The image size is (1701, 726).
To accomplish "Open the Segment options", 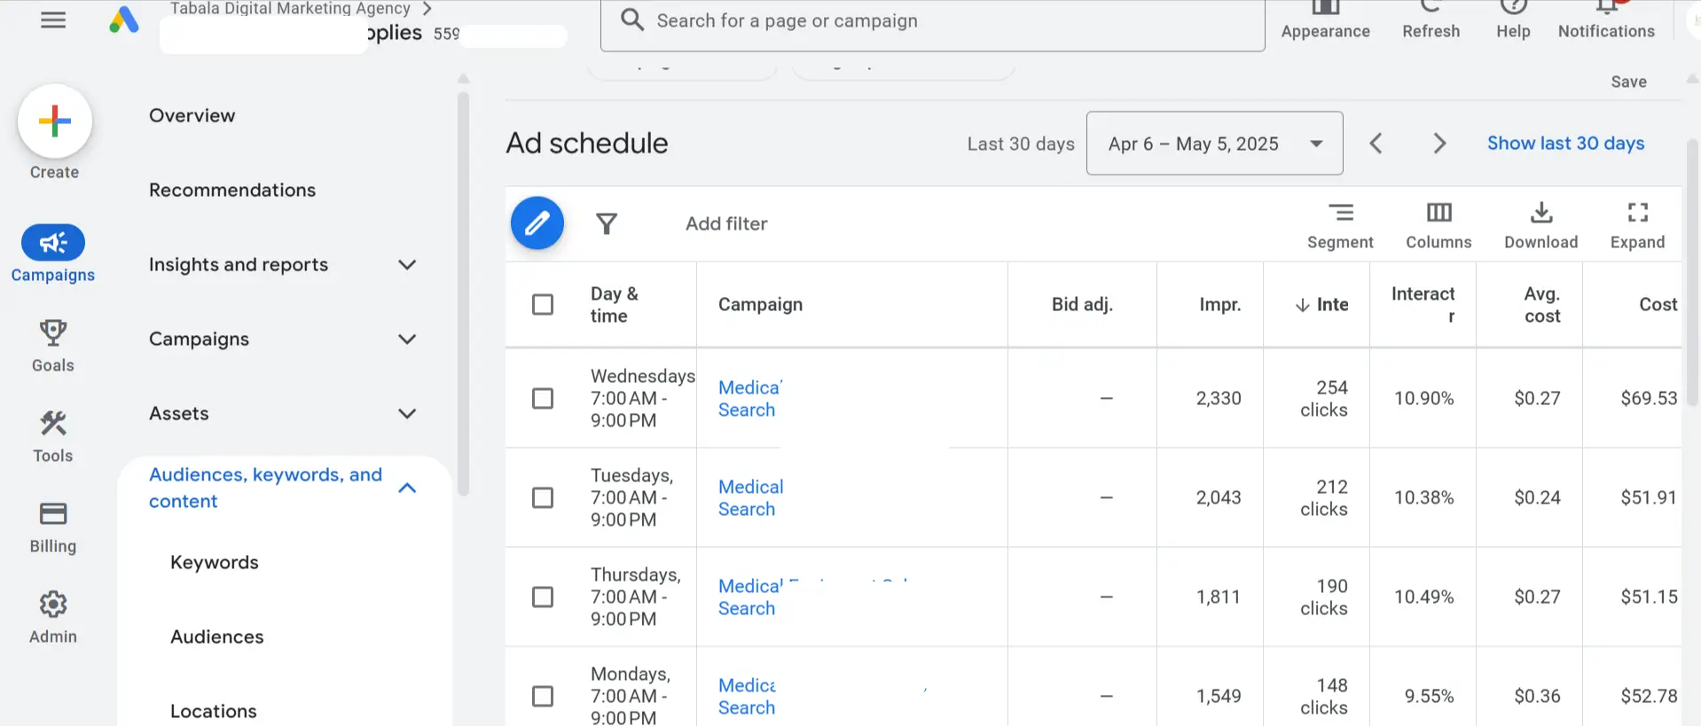I will click(x=1340, y=225).
